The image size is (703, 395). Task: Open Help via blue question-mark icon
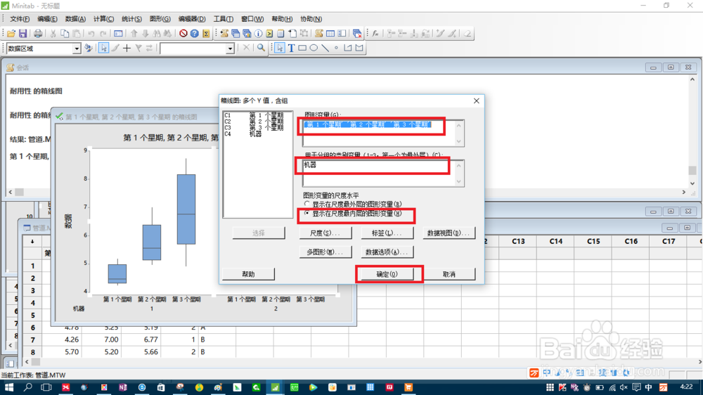tap(194, 34)
